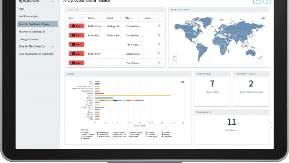Image resolution: width=289 pixels, height=163 pixels.
Task: Sort alerts by the Message column arrow
Action: (x=140, y=18)
